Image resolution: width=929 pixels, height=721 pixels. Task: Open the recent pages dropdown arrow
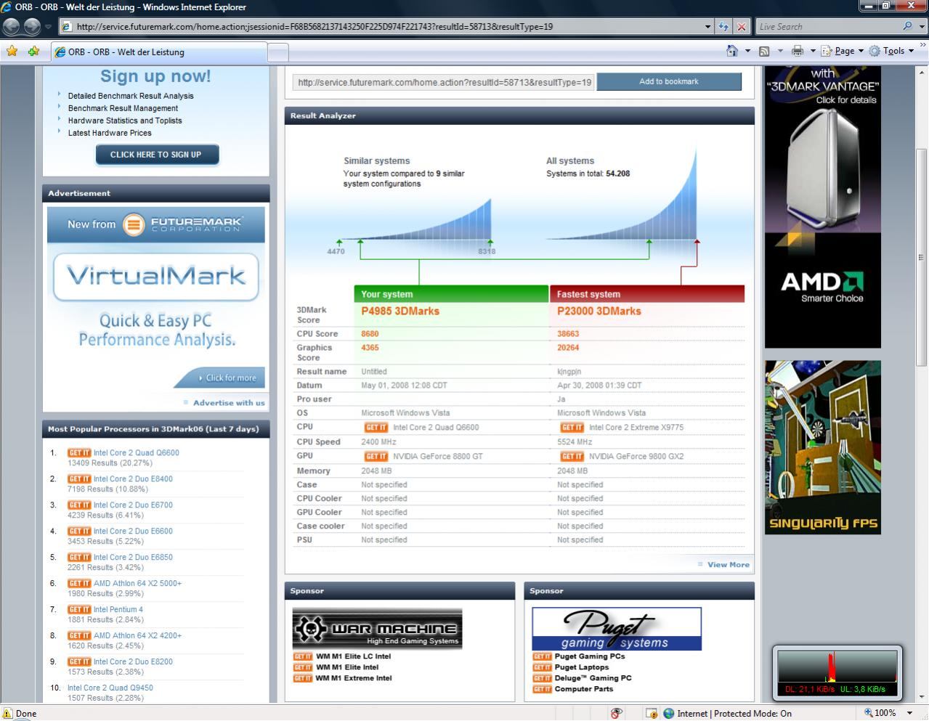(49, 27)
